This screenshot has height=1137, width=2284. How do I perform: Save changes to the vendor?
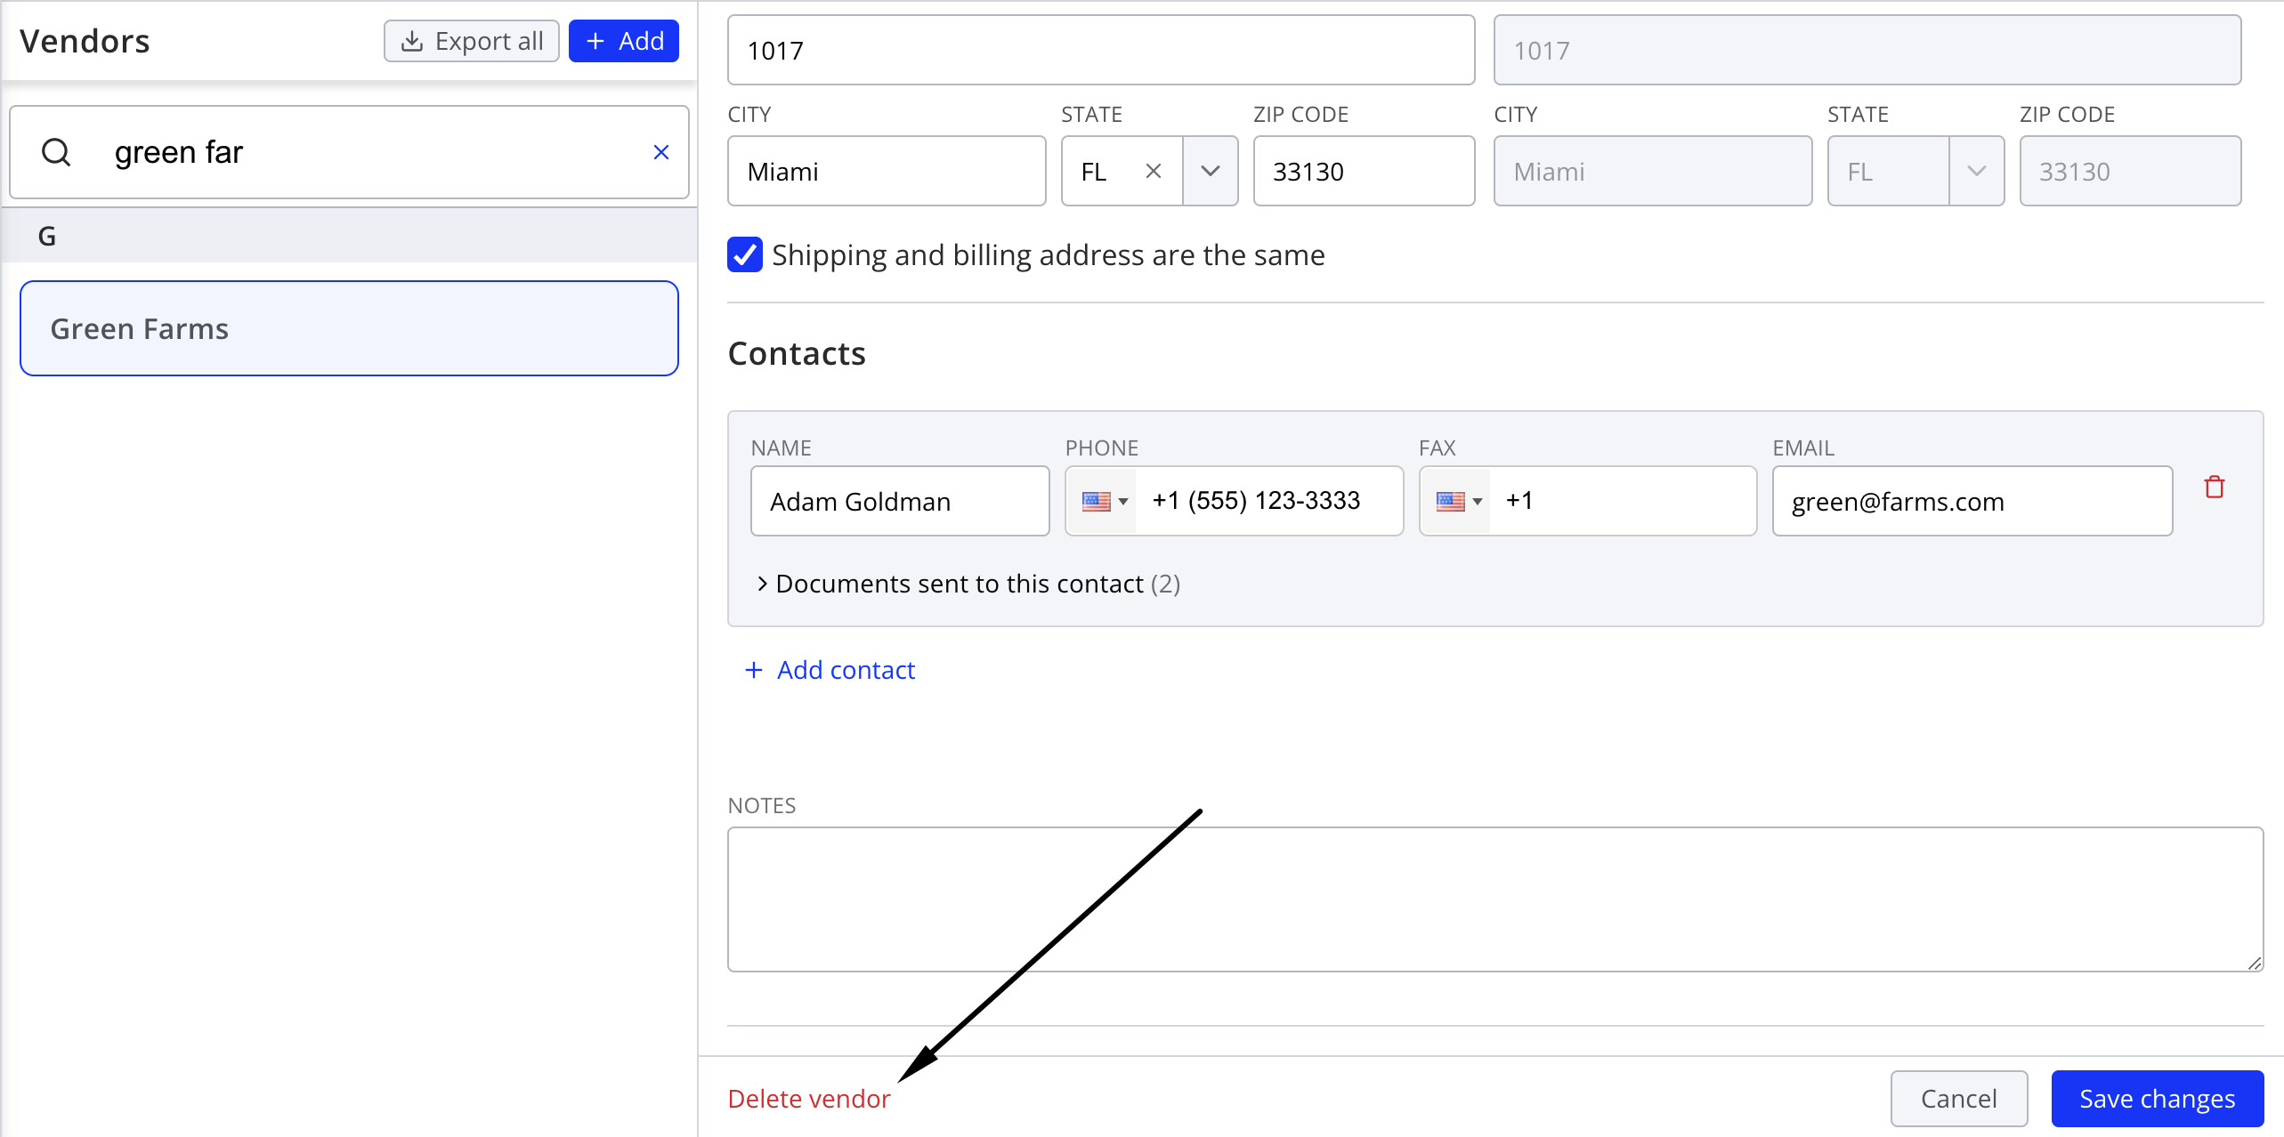(x=2157, y=1099)
